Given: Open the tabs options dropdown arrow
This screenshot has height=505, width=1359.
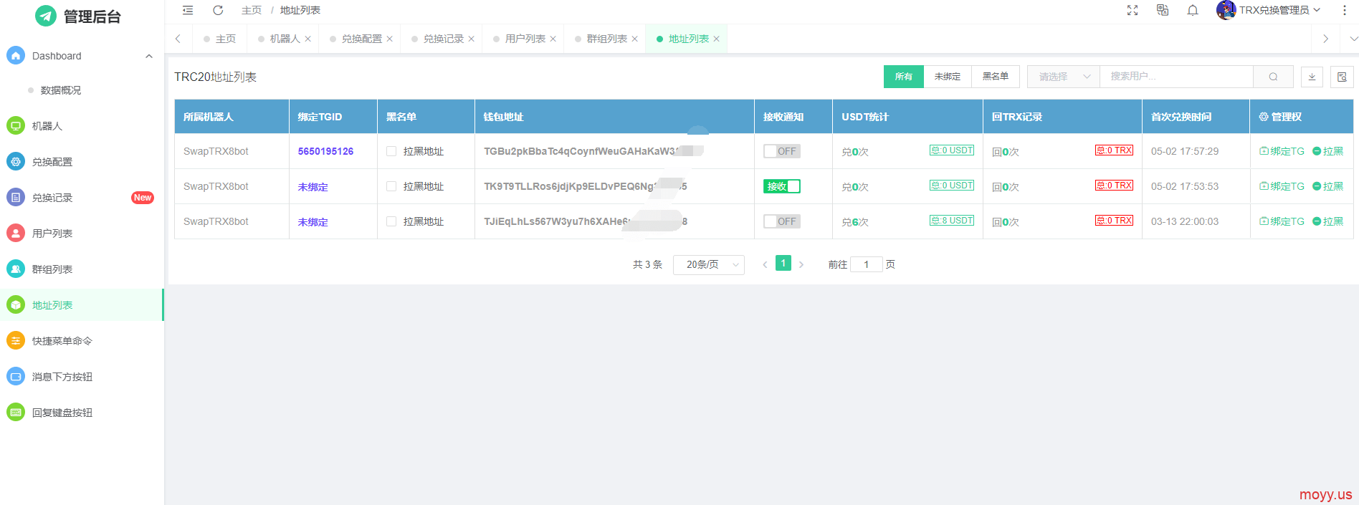Looking at the screenshot, I should point(1353,39).
